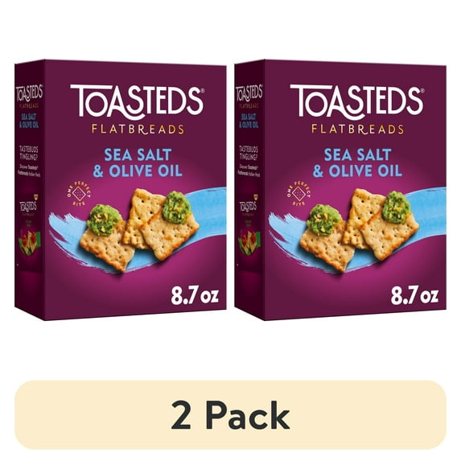Click the side-panel Toasteds logo on left box

[x=29, y=93]
